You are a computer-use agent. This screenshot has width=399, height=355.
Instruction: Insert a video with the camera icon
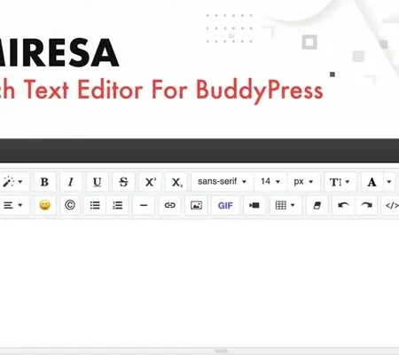254,205
